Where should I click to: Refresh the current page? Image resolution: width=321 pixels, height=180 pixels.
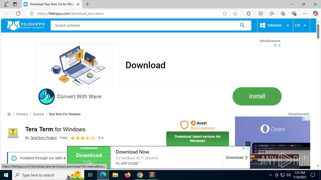pos(18,13)
